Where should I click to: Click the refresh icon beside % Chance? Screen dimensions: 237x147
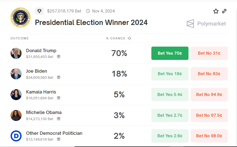point(129,38)
